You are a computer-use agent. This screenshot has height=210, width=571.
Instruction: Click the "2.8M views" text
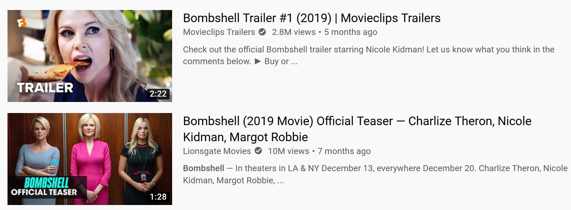(294, 32)
